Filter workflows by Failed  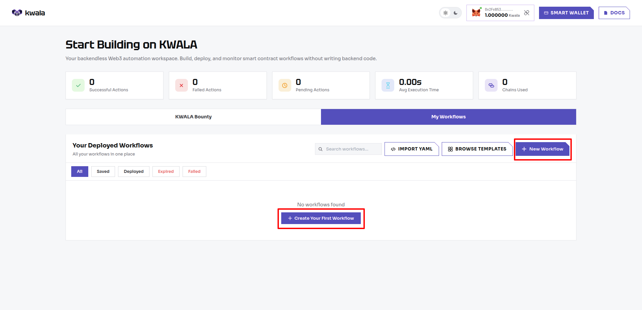(x=194, y=172)
